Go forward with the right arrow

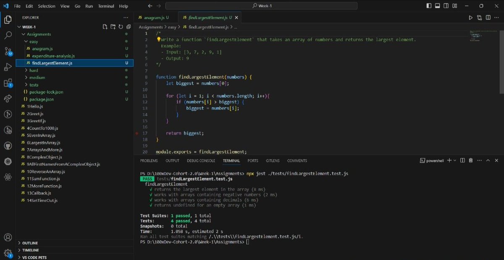click(159, 6)
